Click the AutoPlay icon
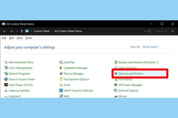 [61, 62]
